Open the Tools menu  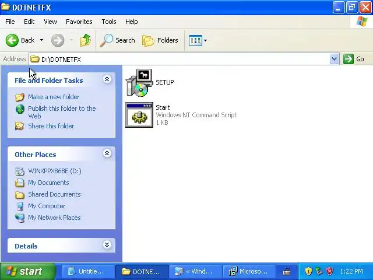pos(109,22)
